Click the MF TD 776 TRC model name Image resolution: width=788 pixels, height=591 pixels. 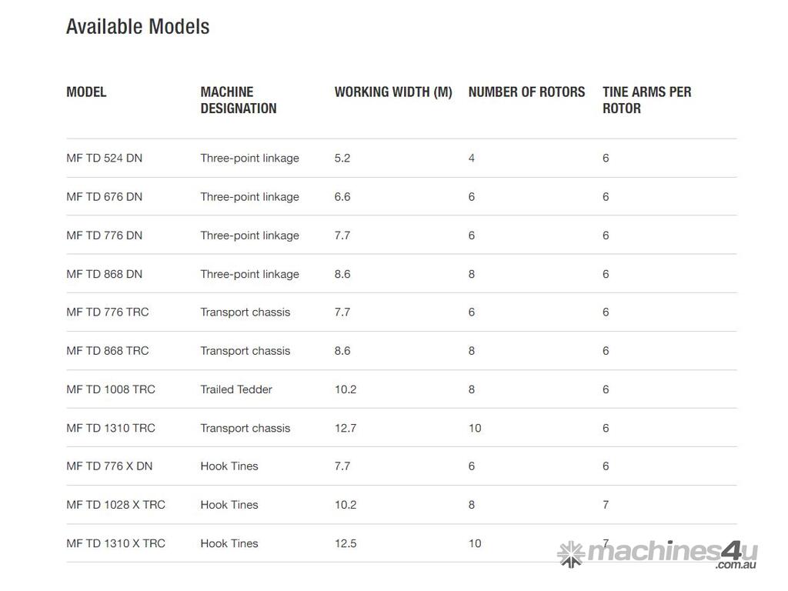(108, 312)
